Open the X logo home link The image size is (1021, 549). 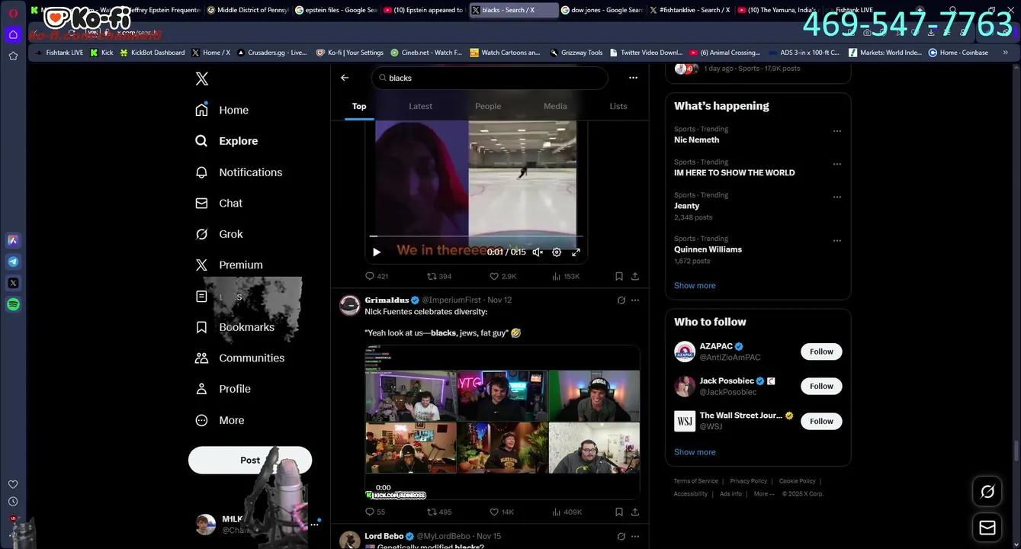(x=201, y=79)
